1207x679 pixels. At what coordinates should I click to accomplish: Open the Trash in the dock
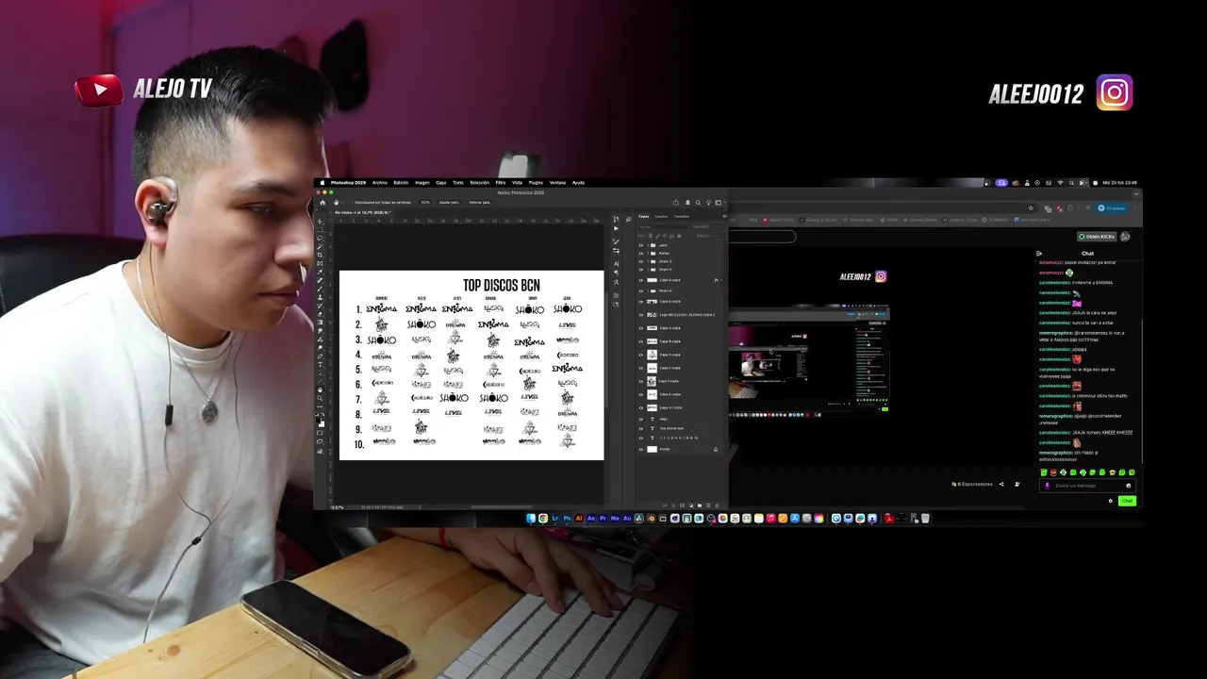tap(925, 518)
